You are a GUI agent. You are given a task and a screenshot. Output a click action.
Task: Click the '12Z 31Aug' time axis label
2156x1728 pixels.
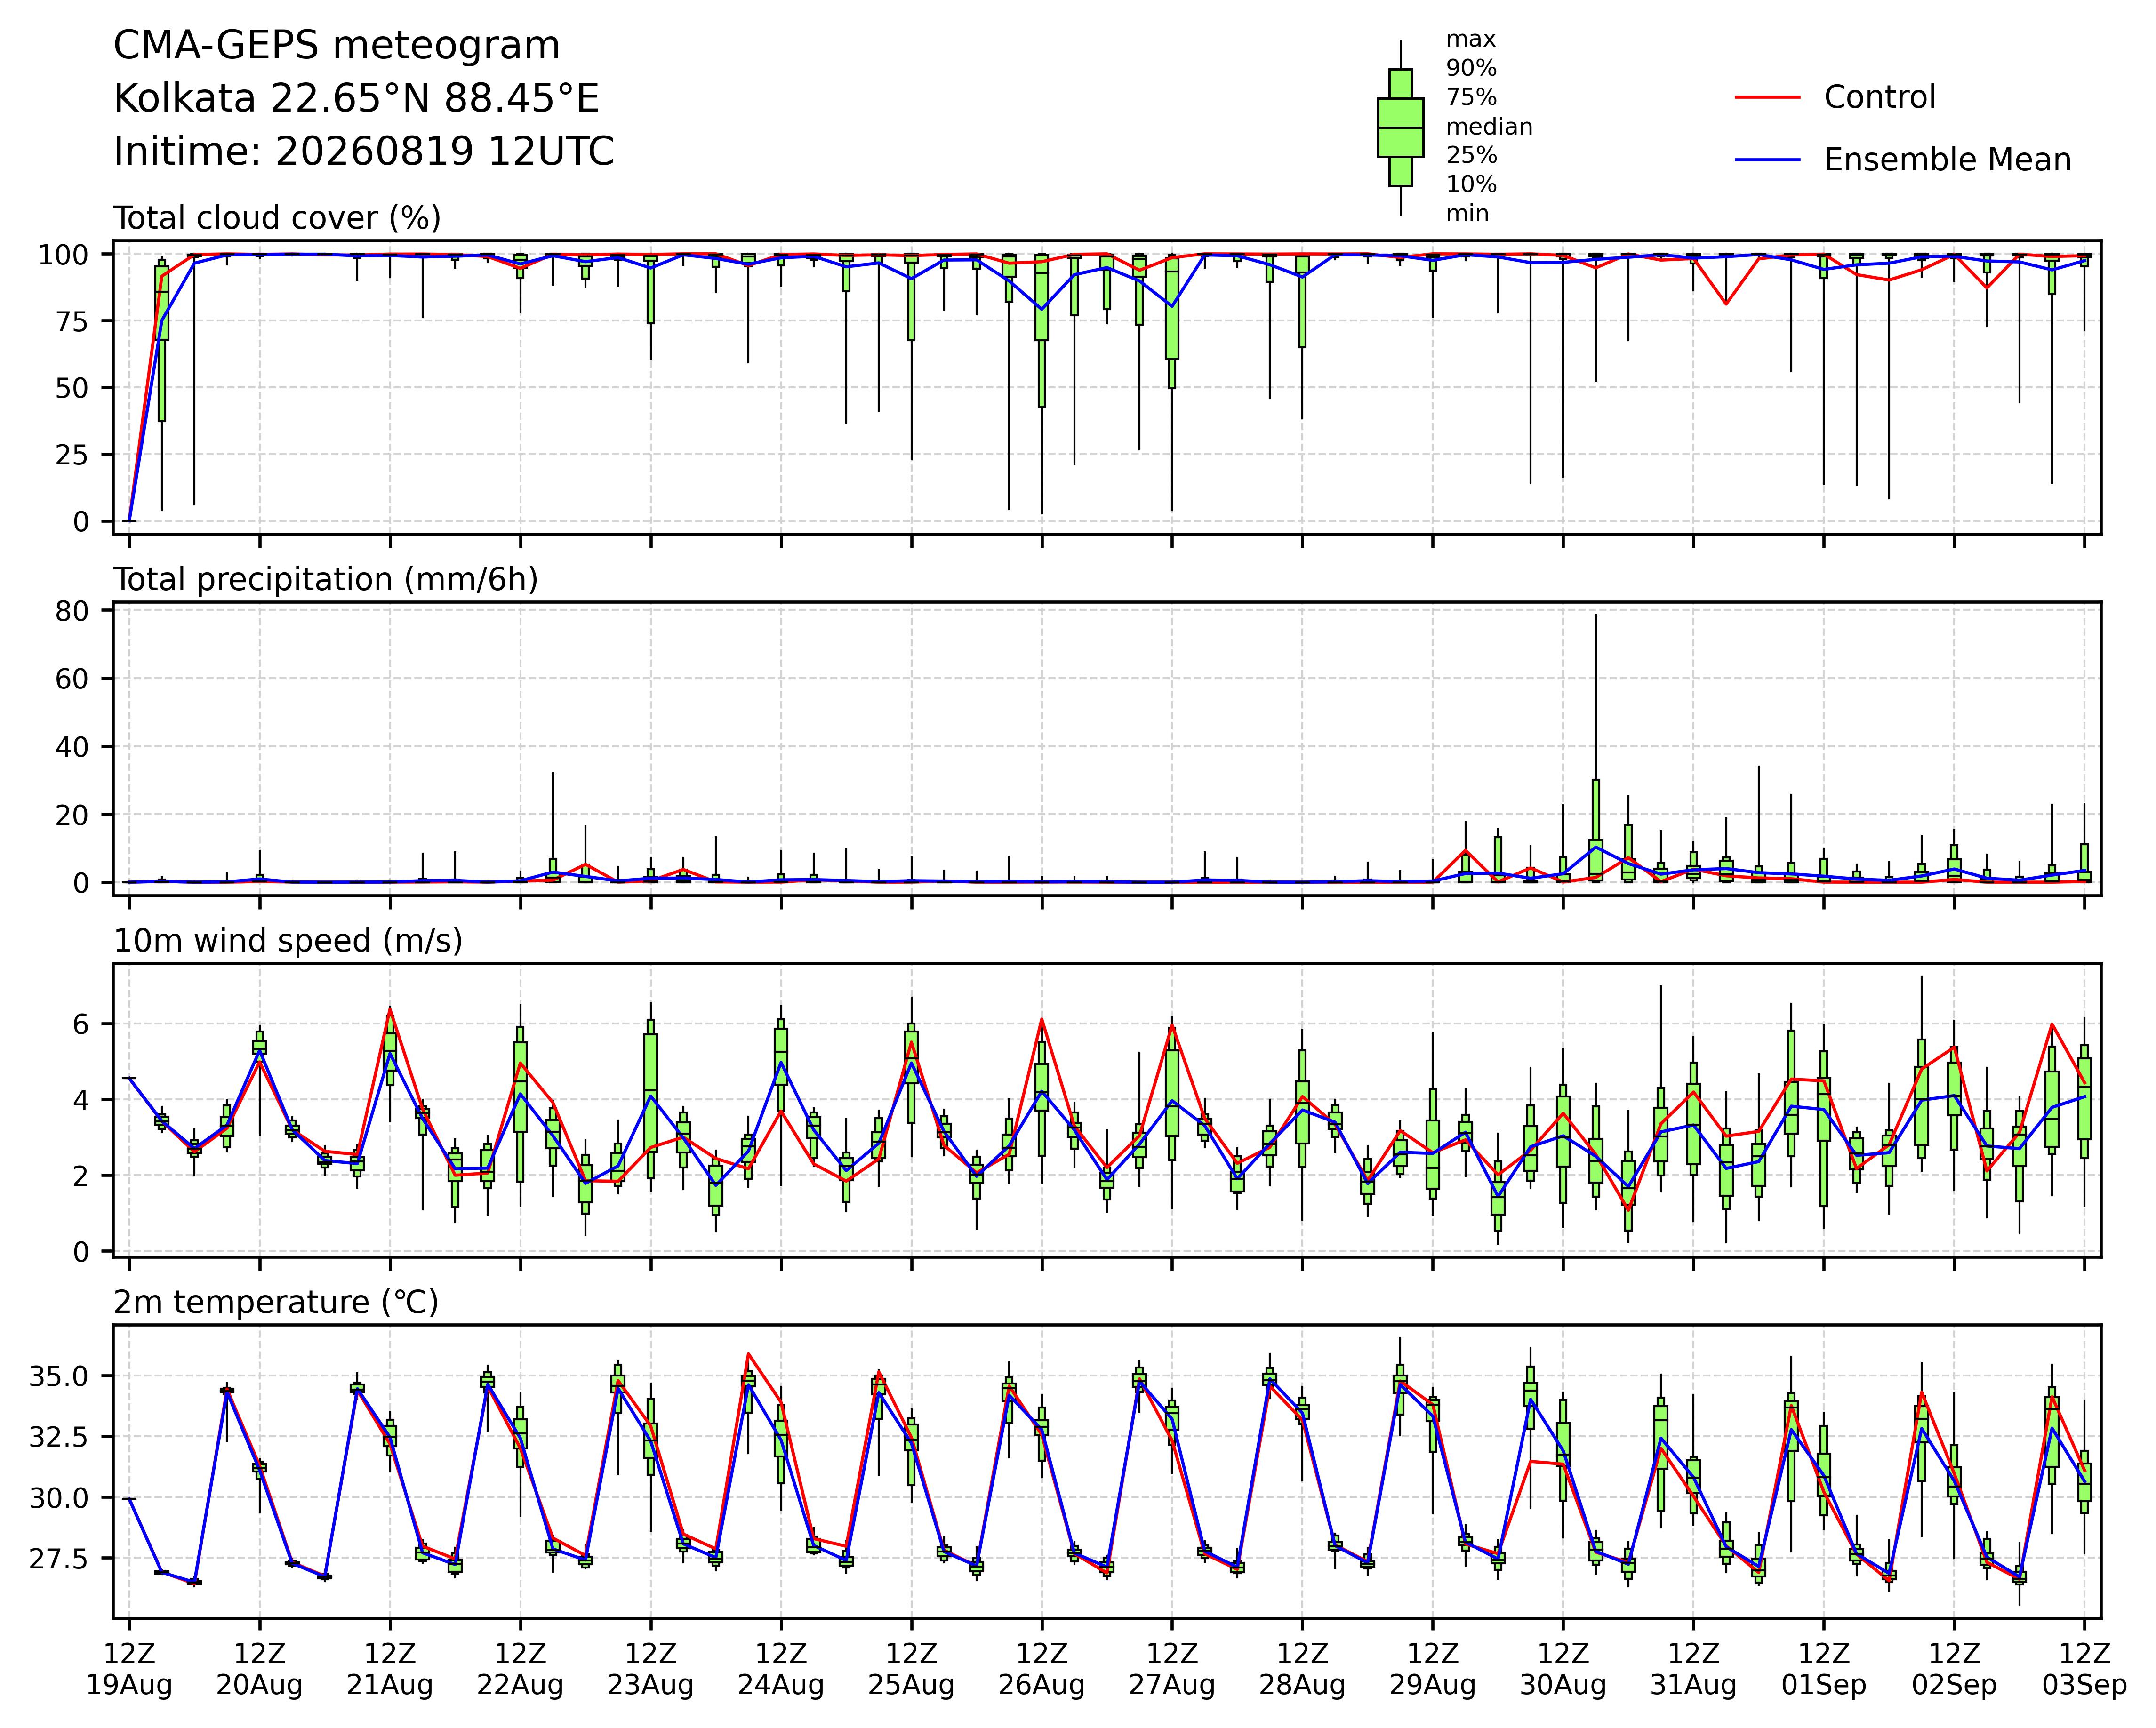tap(1693, 1669)
